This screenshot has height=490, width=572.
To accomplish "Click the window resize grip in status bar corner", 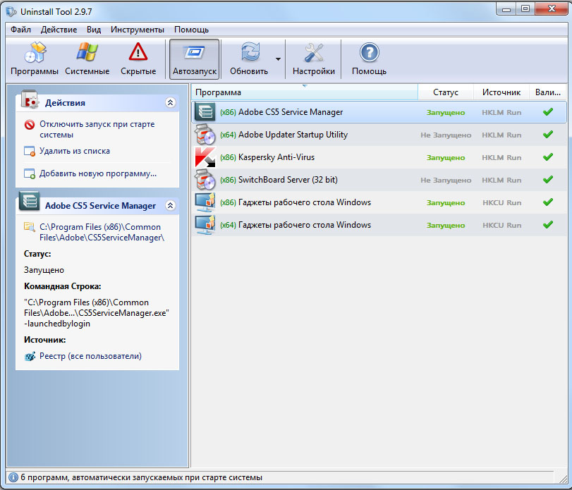I will 564,479.
